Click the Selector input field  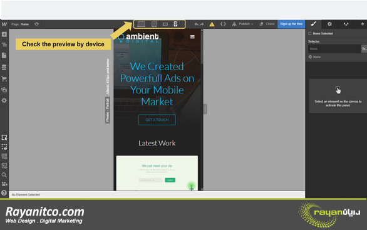[334, 49]
